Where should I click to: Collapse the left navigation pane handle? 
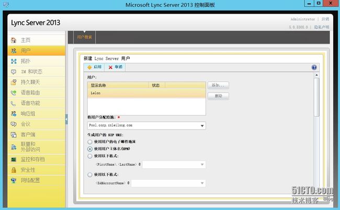[66, 119]
